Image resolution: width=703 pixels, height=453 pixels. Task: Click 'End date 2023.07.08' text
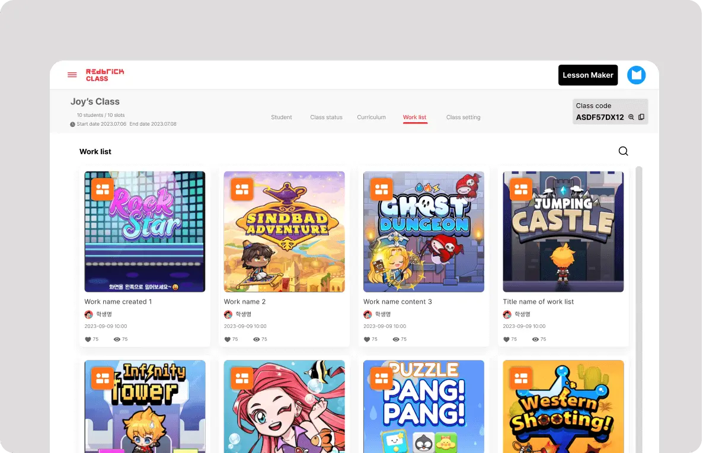[x=153, y=125]
